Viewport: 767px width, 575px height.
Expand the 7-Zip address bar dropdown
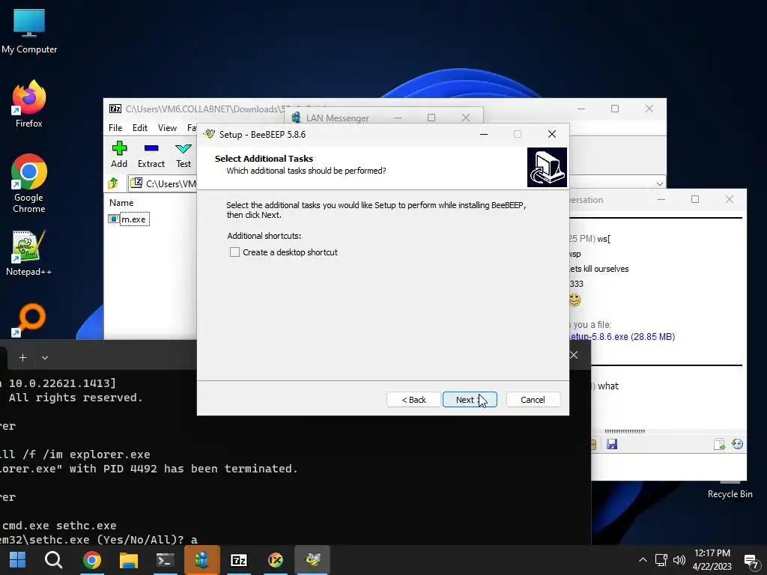tap(659, 184)
